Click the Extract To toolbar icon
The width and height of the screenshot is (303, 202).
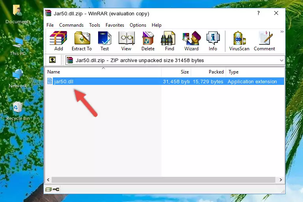[82, 41]
